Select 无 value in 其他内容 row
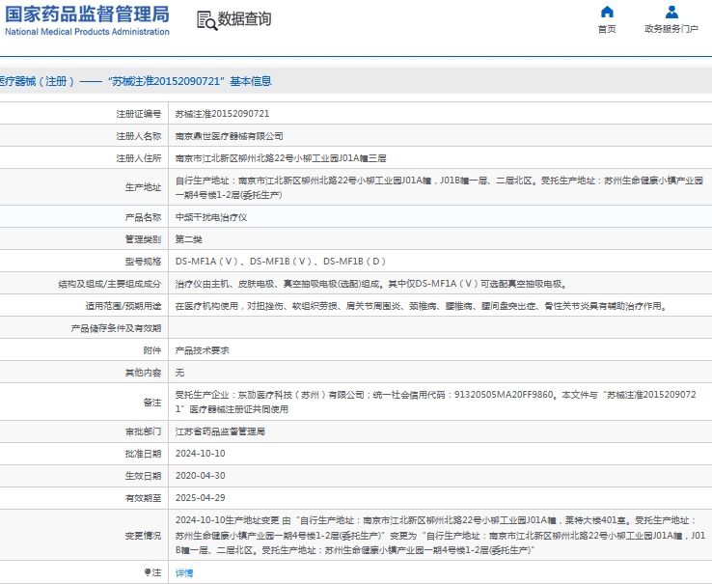This screenshot has width=712, height=584. (179, 373)
